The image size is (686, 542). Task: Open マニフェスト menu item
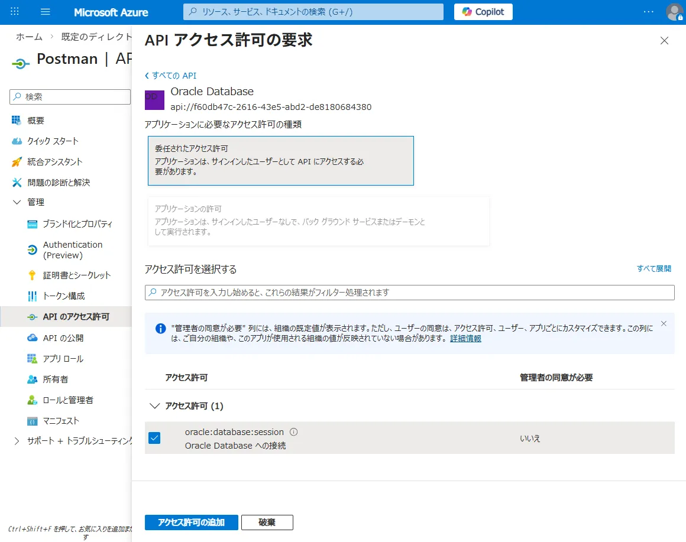tap(60, 421)
